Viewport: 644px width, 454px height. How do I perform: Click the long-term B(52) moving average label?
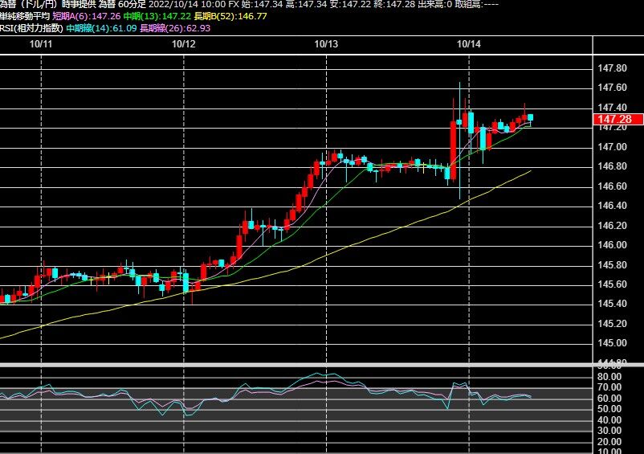tap(230, 16)
